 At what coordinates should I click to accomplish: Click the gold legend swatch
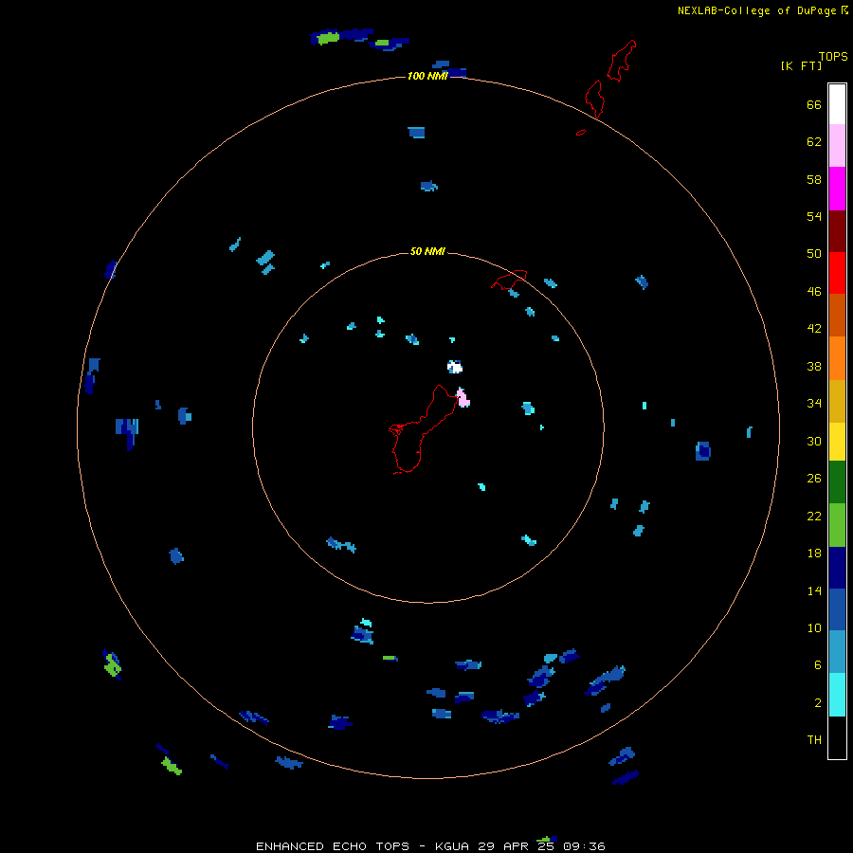pyautogui.click(x=837, y=401)
